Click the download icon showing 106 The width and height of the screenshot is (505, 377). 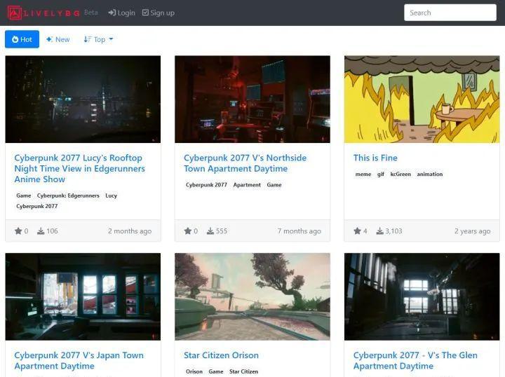pyautogui.click(x=41, y=231)
